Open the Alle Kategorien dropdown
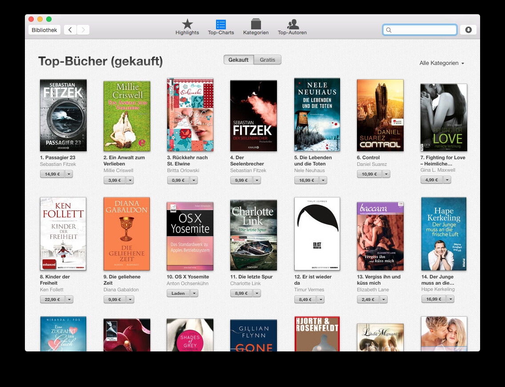 click(441, 63)
